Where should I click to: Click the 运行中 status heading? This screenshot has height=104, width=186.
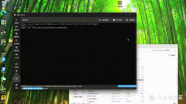click(x=25, y=20)
